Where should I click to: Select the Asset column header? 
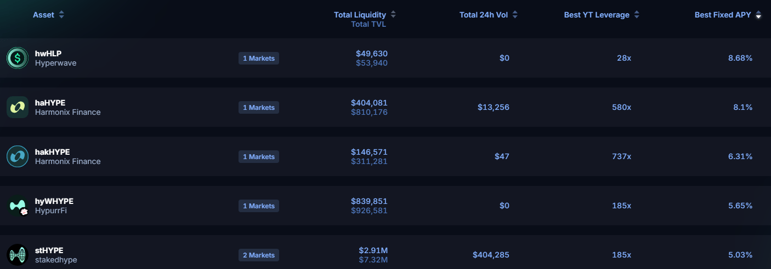pyautogui.click(x=43, y=15)
